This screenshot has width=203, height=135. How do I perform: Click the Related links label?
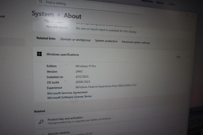tap(46, 38)
